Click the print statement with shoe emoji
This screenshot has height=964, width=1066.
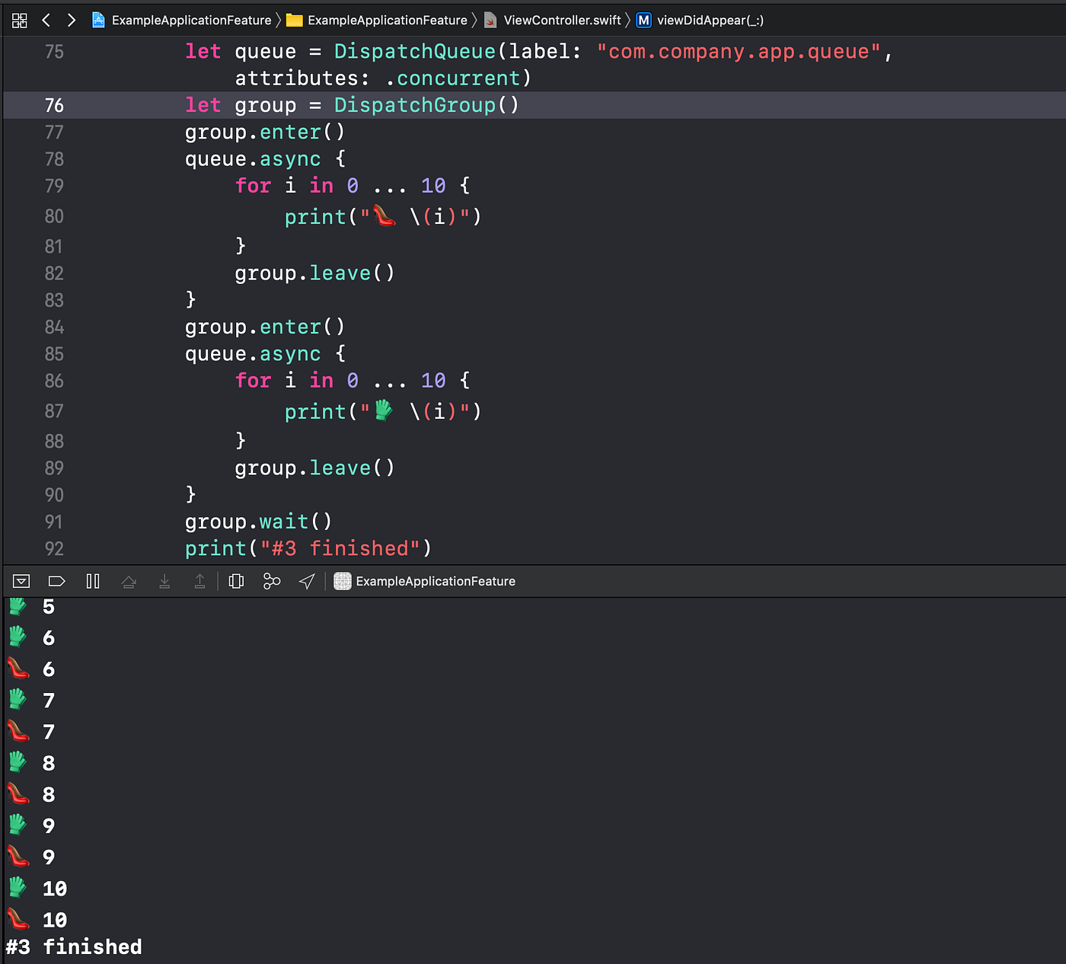point(383,217)
